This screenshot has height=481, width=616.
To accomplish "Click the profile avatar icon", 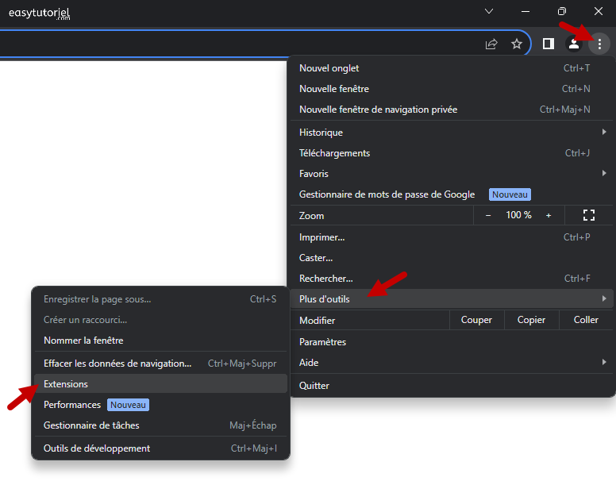I will click(x=574, y=44).
